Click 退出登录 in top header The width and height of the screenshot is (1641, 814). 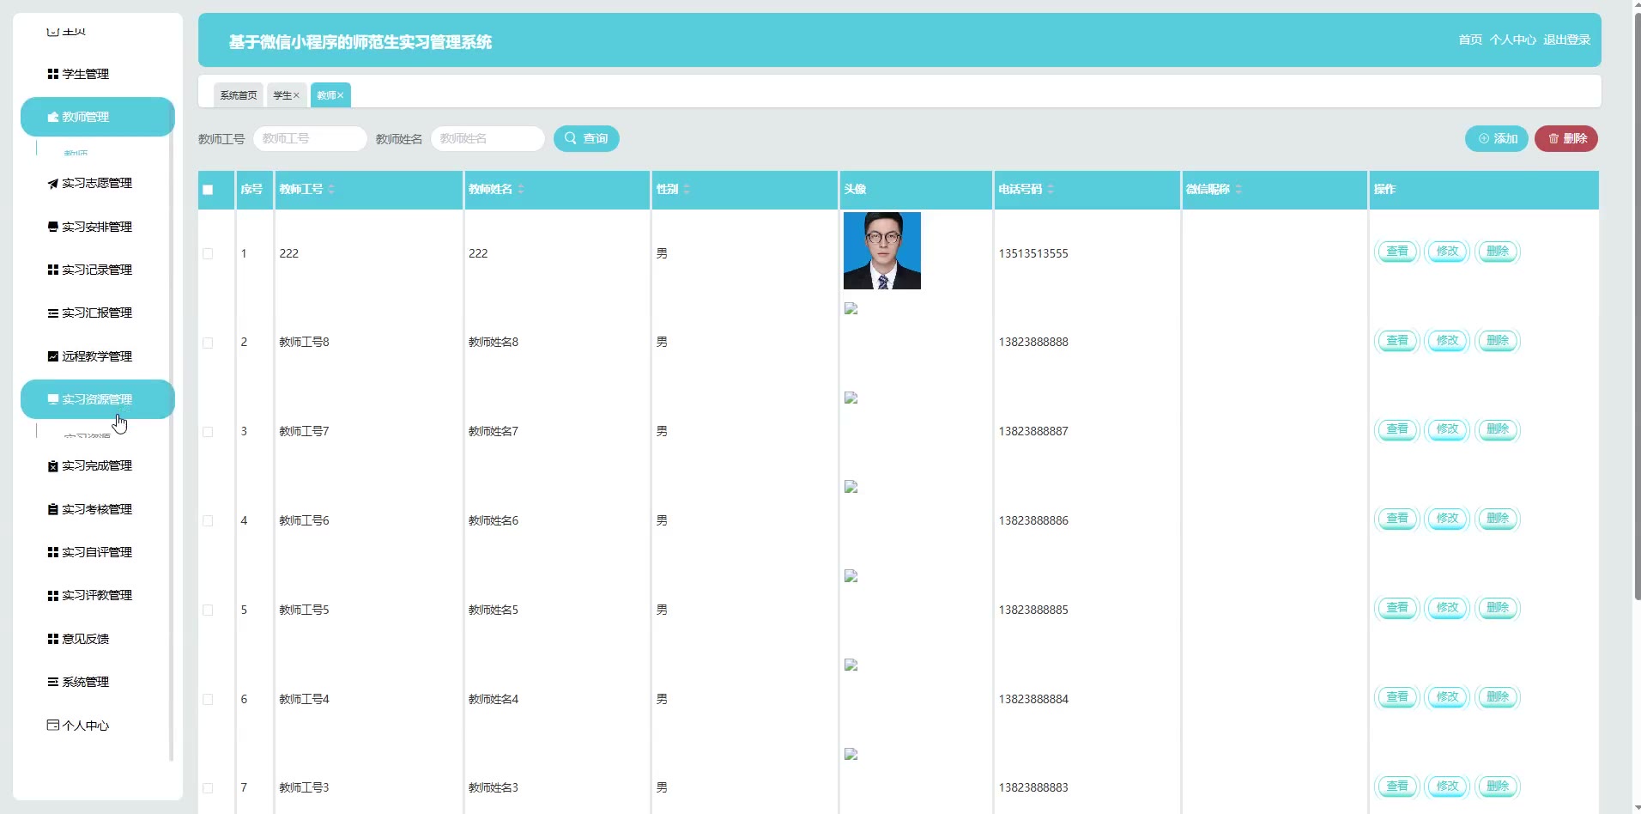point(1566,39)
